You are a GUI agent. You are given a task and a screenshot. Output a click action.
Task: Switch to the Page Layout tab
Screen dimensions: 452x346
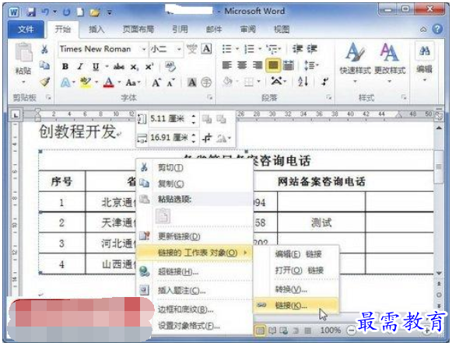138,29
